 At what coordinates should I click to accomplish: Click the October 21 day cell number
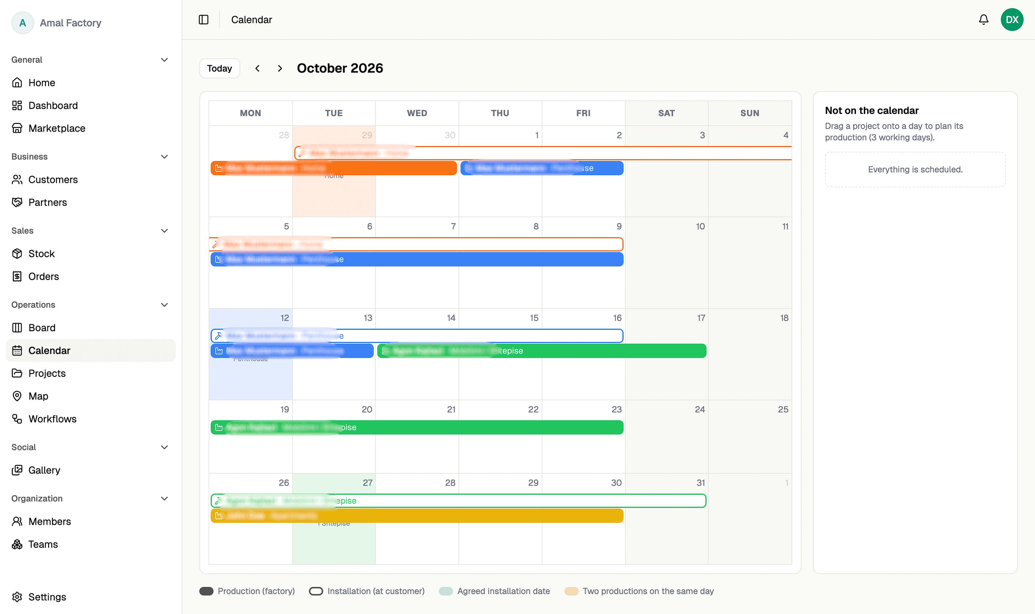(451, 409)
